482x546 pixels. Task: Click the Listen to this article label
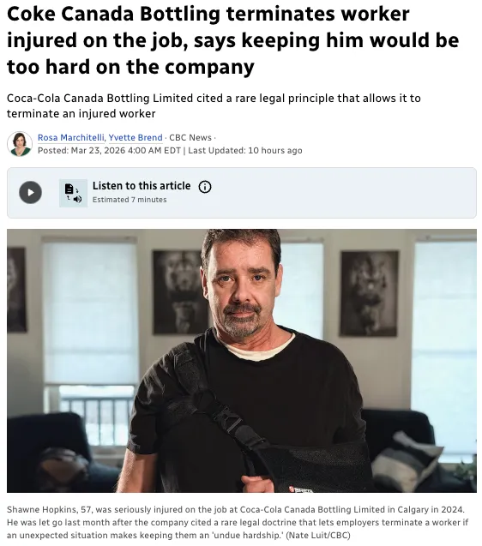click(x=142, y=186)
